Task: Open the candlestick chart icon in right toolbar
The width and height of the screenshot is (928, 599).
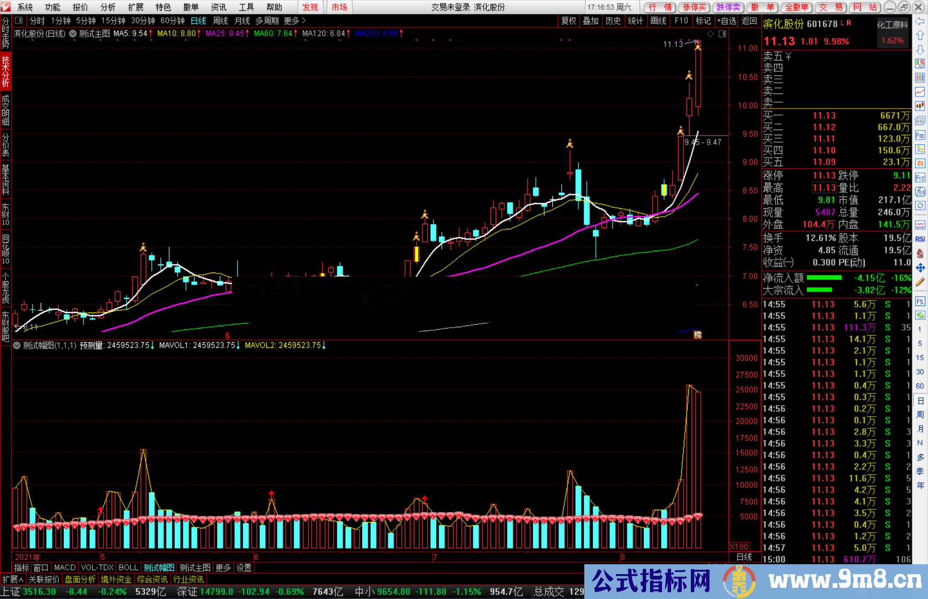Action: (x=920, y=106)
